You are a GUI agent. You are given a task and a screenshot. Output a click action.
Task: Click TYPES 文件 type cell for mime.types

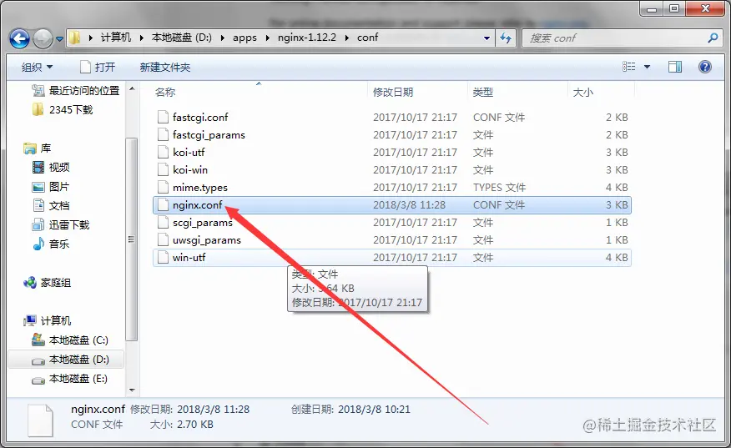coord(499,188)
